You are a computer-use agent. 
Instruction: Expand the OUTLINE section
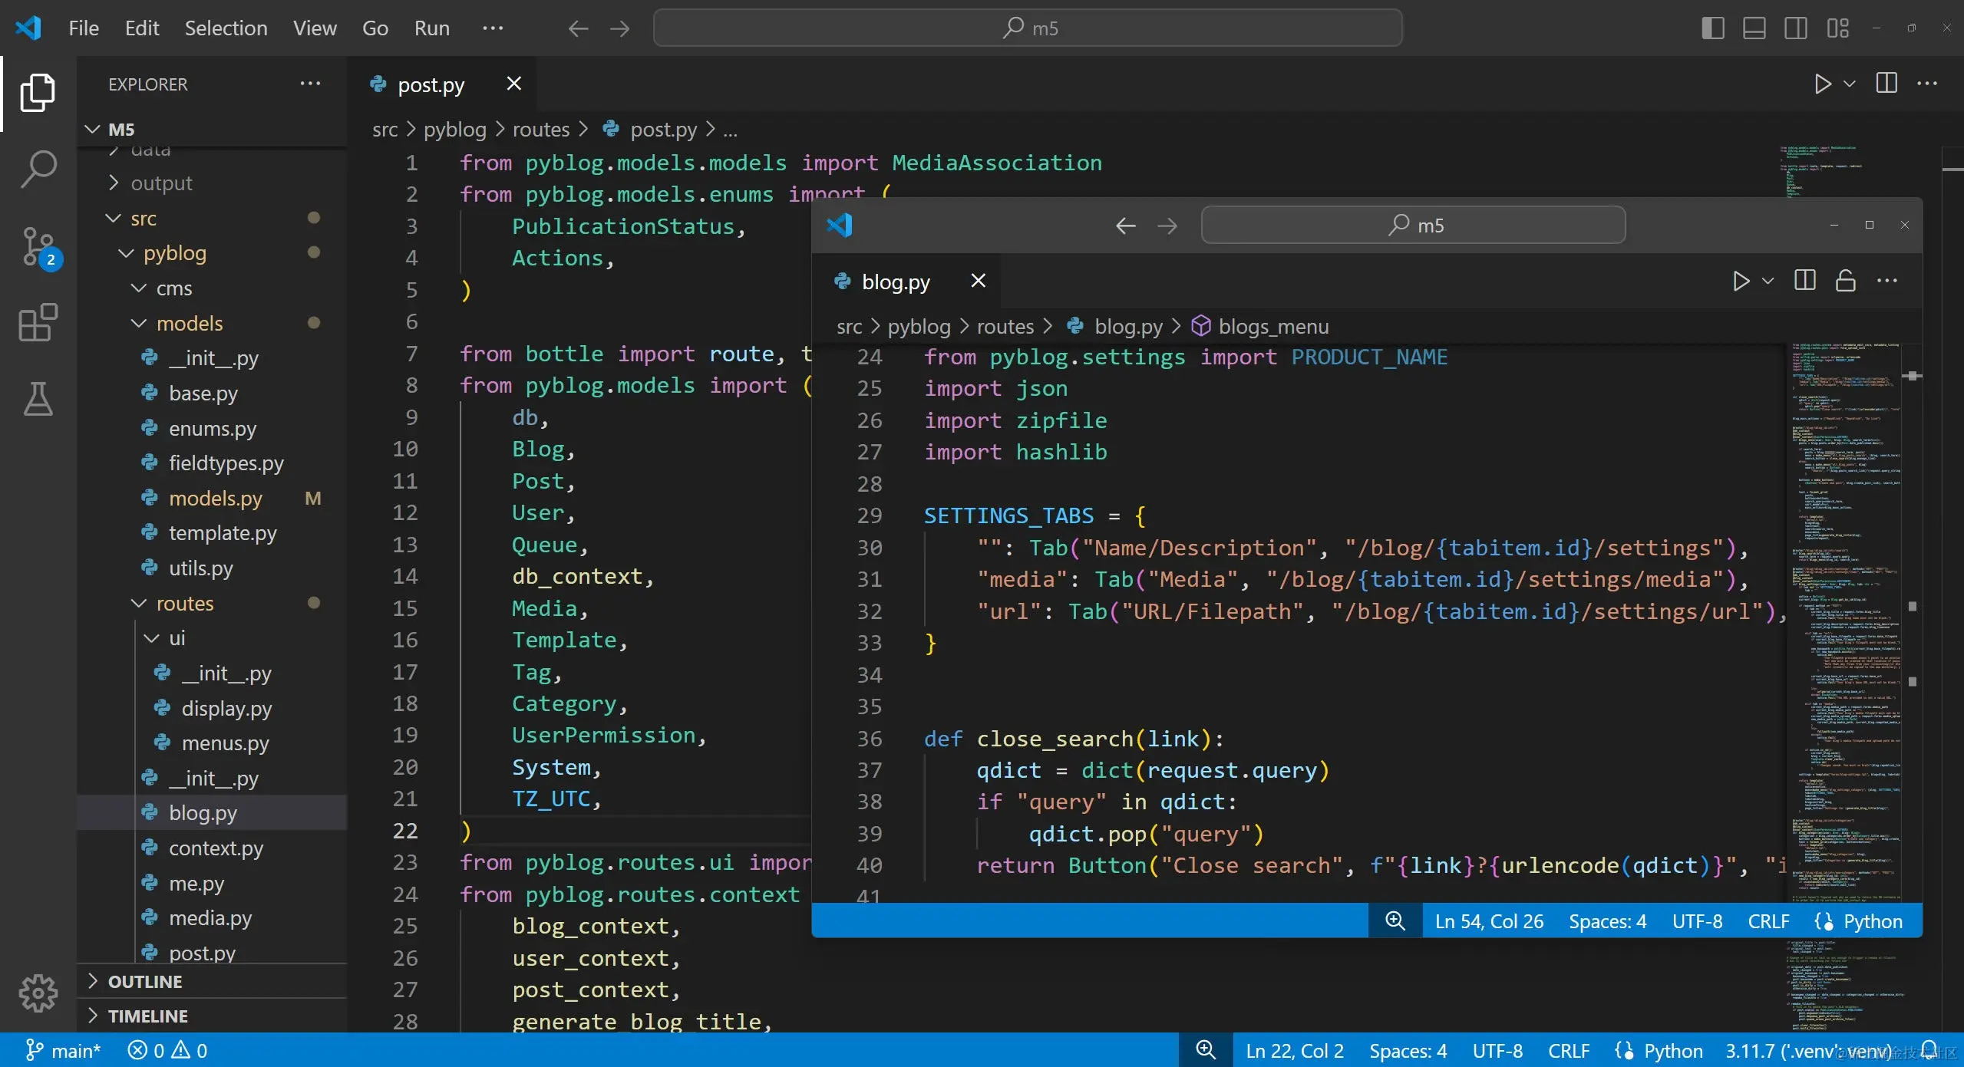(145, 981)
